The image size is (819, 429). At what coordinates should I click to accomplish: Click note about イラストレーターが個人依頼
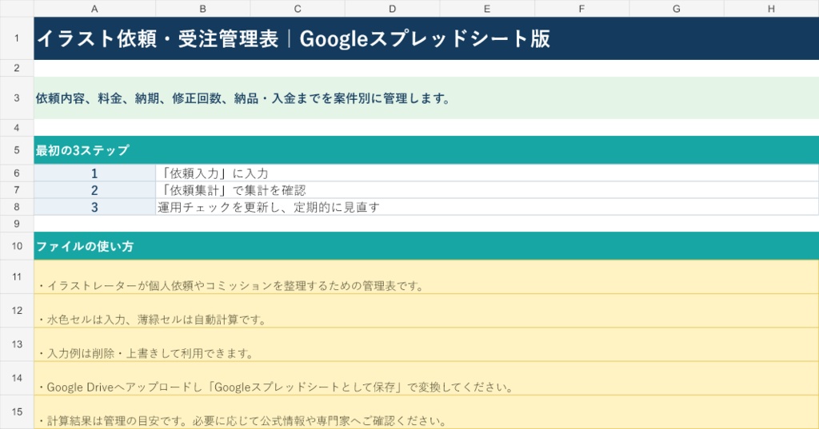[x=426, y=277]
